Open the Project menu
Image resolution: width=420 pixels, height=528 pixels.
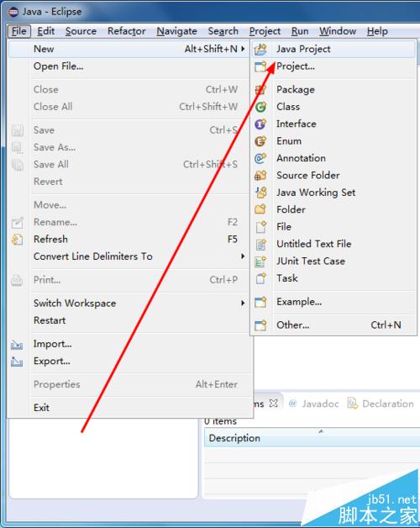pyautogui.click(x=265, y=31)
